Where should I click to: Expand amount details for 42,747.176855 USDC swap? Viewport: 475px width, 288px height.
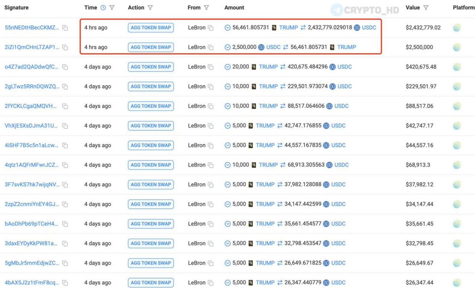(x=228, y=126)
